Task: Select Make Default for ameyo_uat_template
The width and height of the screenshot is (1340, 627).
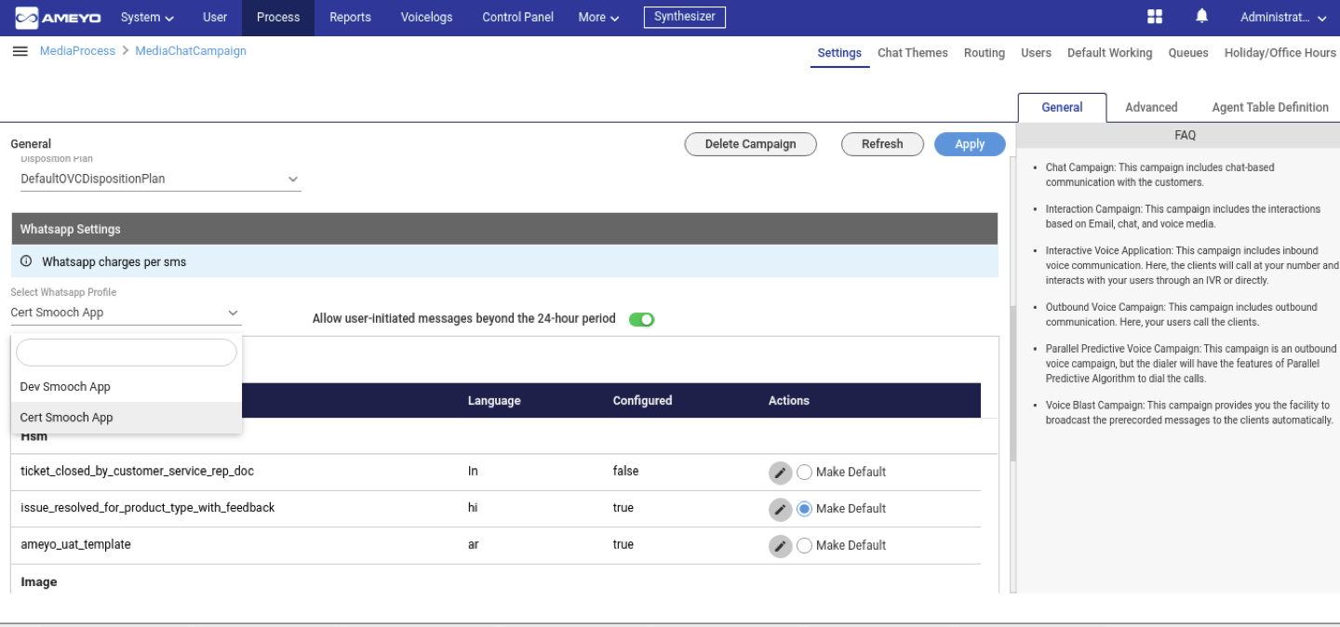Action: click(x=804, y=546)
